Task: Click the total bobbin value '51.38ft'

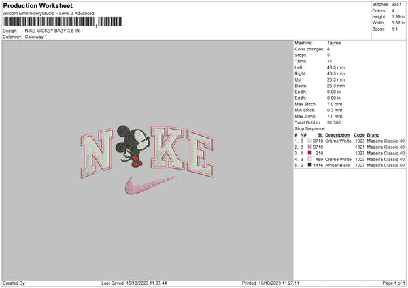Action: (x=334, y=122)
